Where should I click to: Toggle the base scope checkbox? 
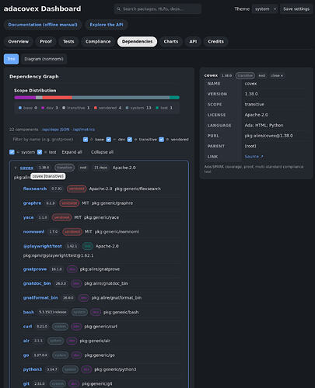pyautogui.click(x=86, y=140)
